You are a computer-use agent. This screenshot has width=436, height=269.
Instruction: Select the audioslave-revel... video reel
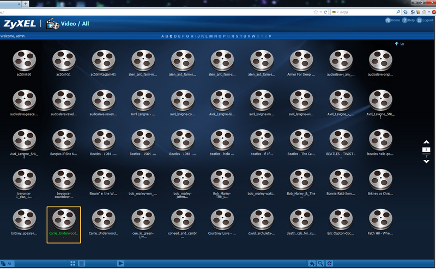click(x=64, y=103)
